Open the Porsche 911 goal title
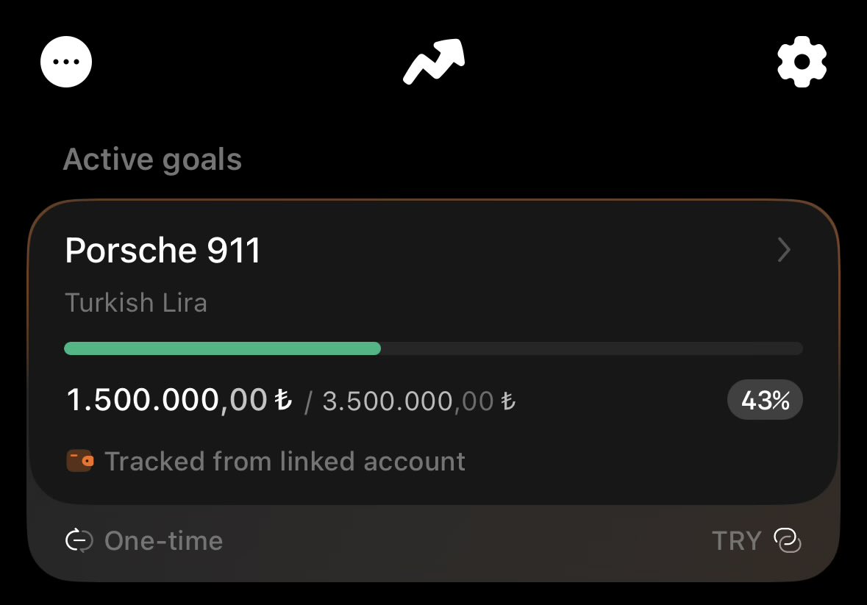The image size is (867, 605). (x=163, y=250)
